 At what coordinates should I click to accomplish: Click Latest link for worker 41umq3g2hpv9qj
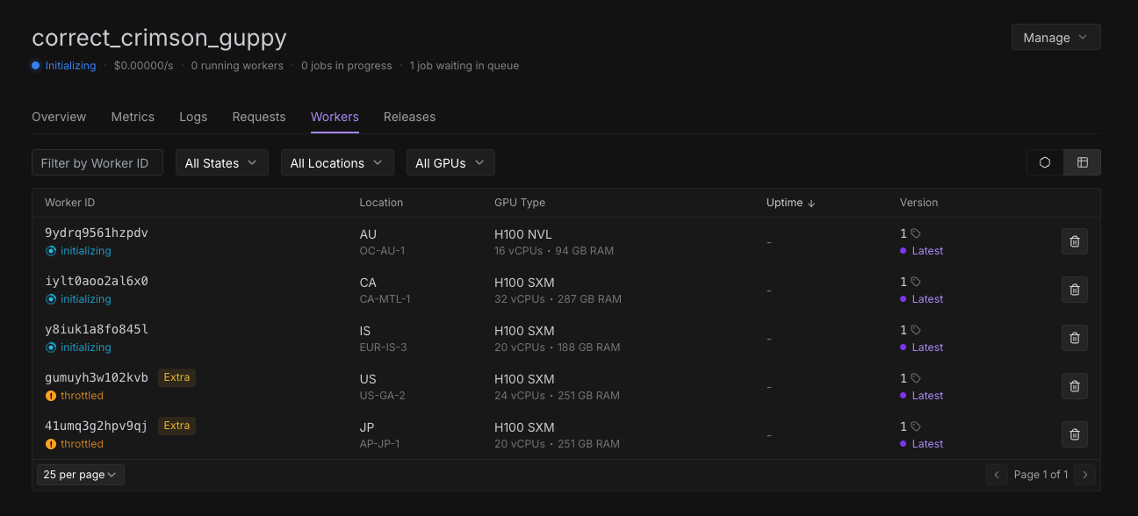[x=926, y=444]
